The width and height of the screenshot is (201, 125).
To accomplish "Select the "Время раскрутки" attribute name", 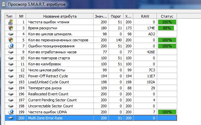I will click(x=43, y=28).
